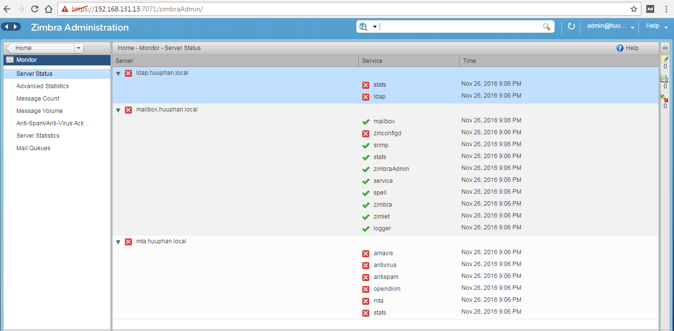Click the blue Help question mark icon
Viewport: 674px width, 331px height.
click(x=619, y=48)
